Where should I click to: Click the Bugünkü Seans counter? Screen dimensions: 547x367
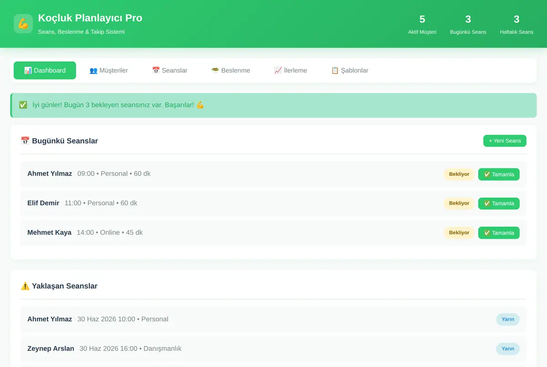[468, 24]
